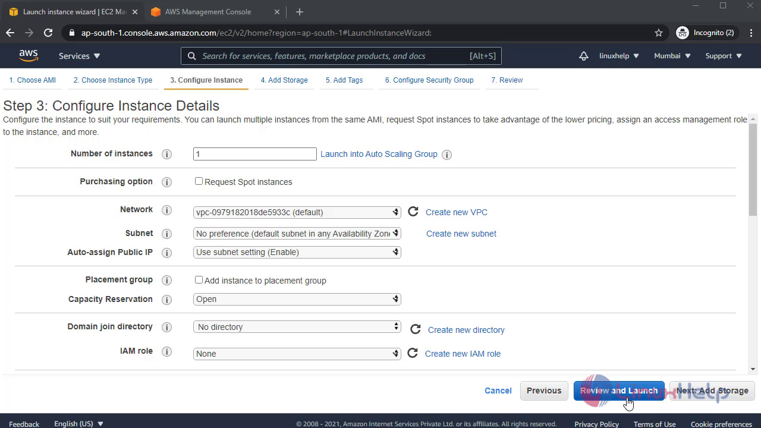
Task: Open the Mumbai region dropdown
Action: [x=672, y=56]
